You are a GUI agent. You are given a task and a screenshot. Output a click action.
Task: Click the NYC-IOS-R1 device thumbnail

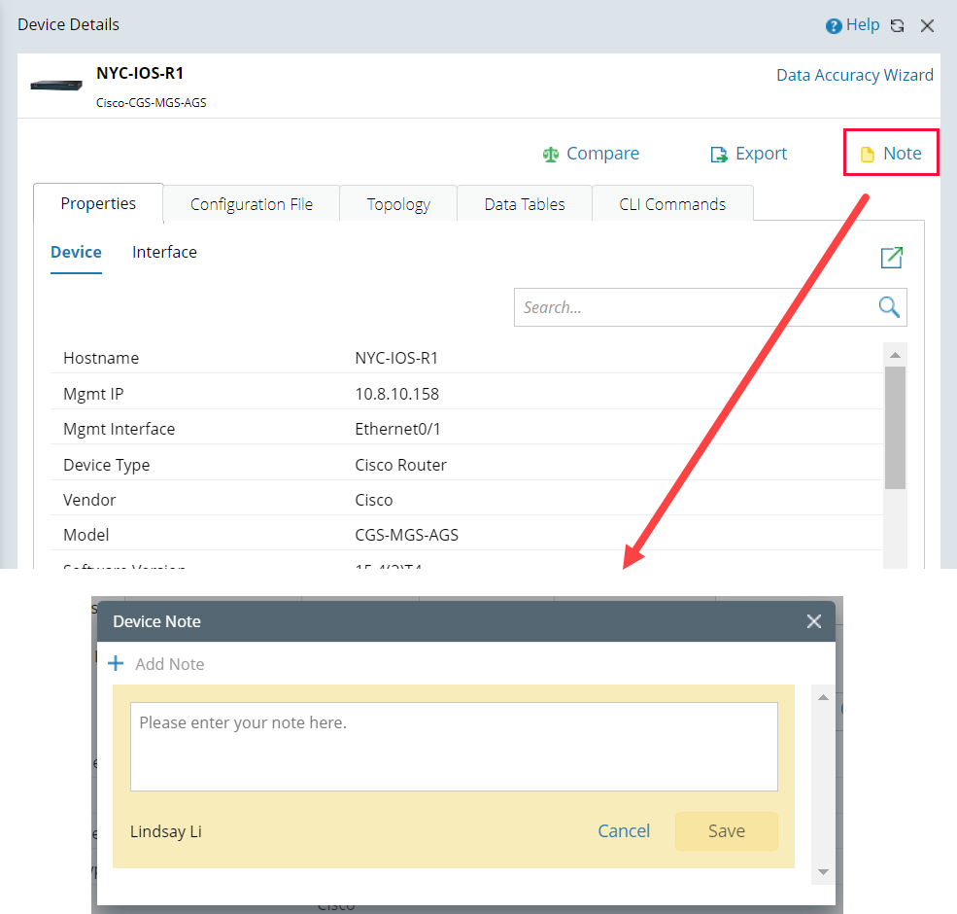(x=55, y=85)
